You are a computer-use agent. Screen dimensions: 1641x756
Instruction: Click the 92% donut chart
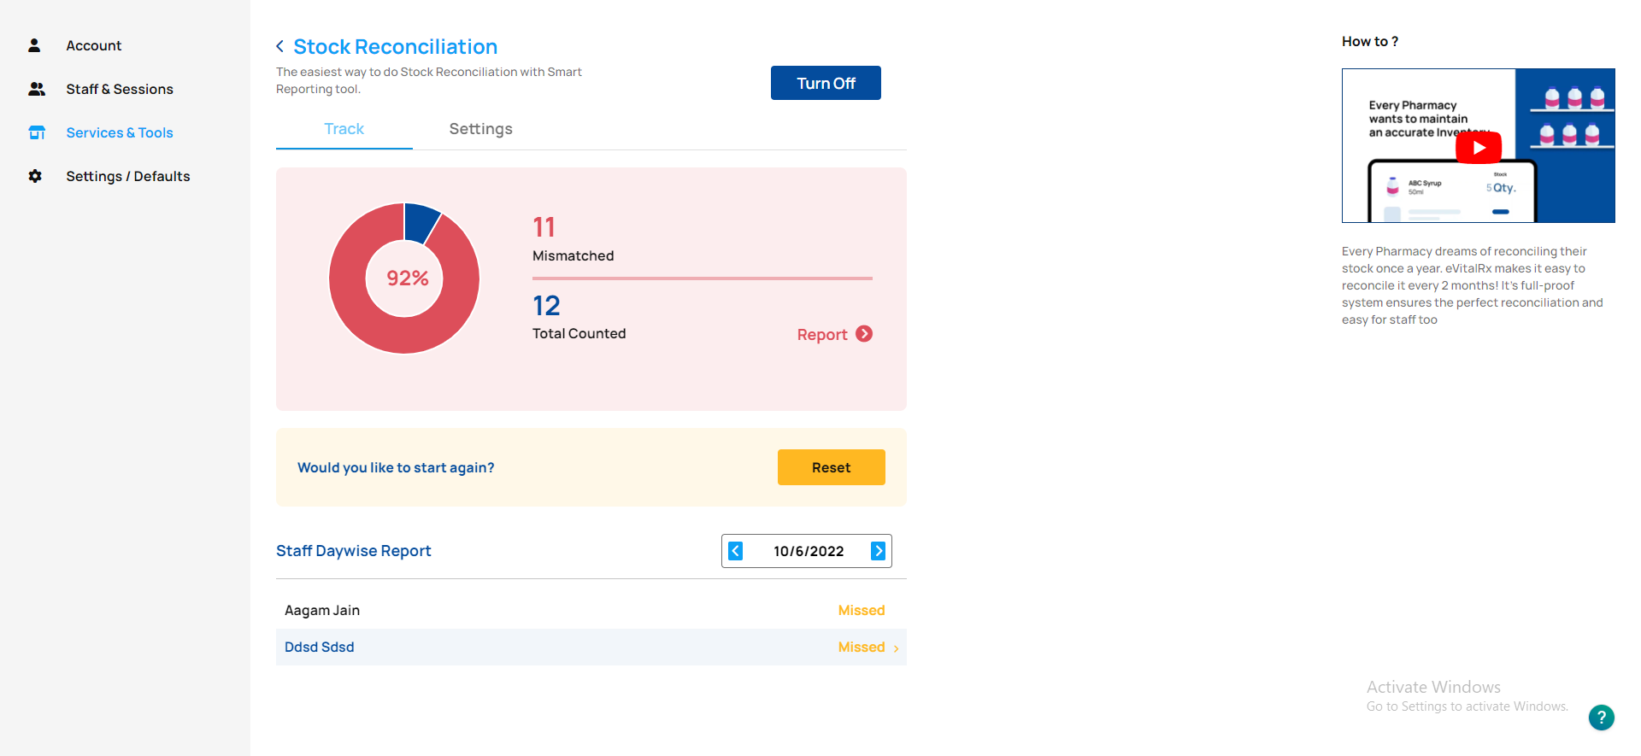404,278
